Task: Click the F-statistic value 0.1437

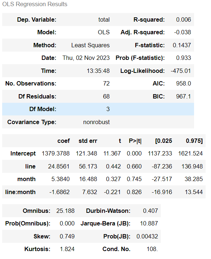Action: 182,45
